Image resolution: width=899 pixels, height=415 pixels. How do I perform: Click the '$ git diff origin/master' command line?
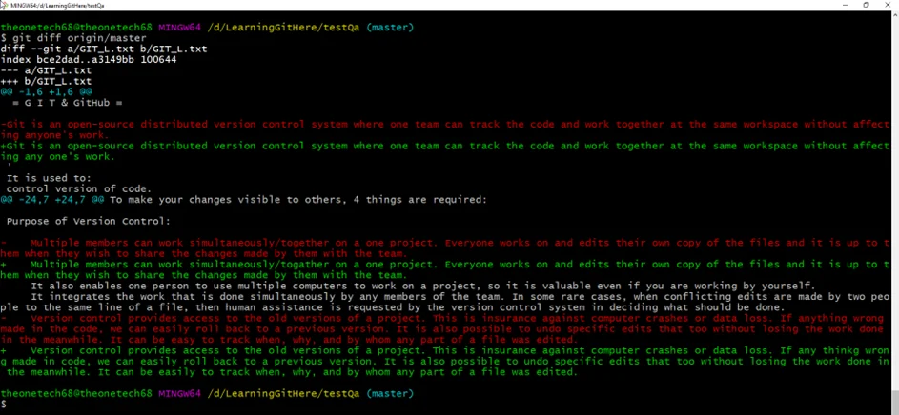point(73,38)
